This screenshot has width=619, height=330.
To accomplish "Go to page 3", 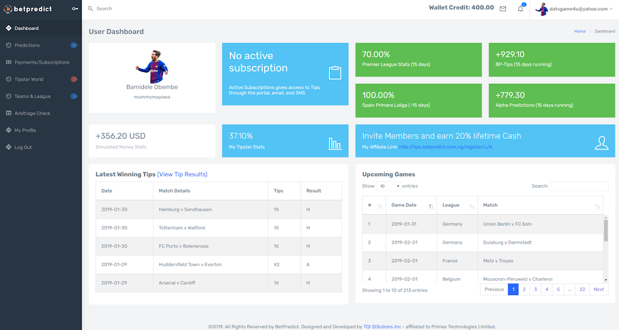I will click(536, 290).
